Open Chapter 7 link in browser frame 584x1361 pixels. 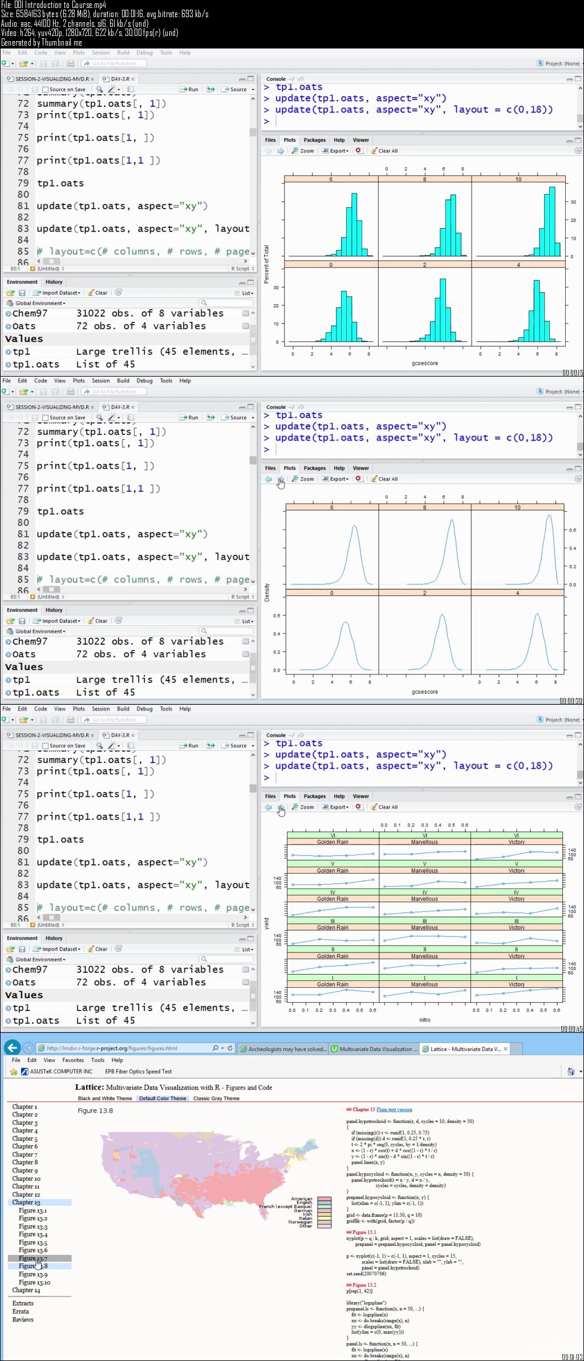25,1154
